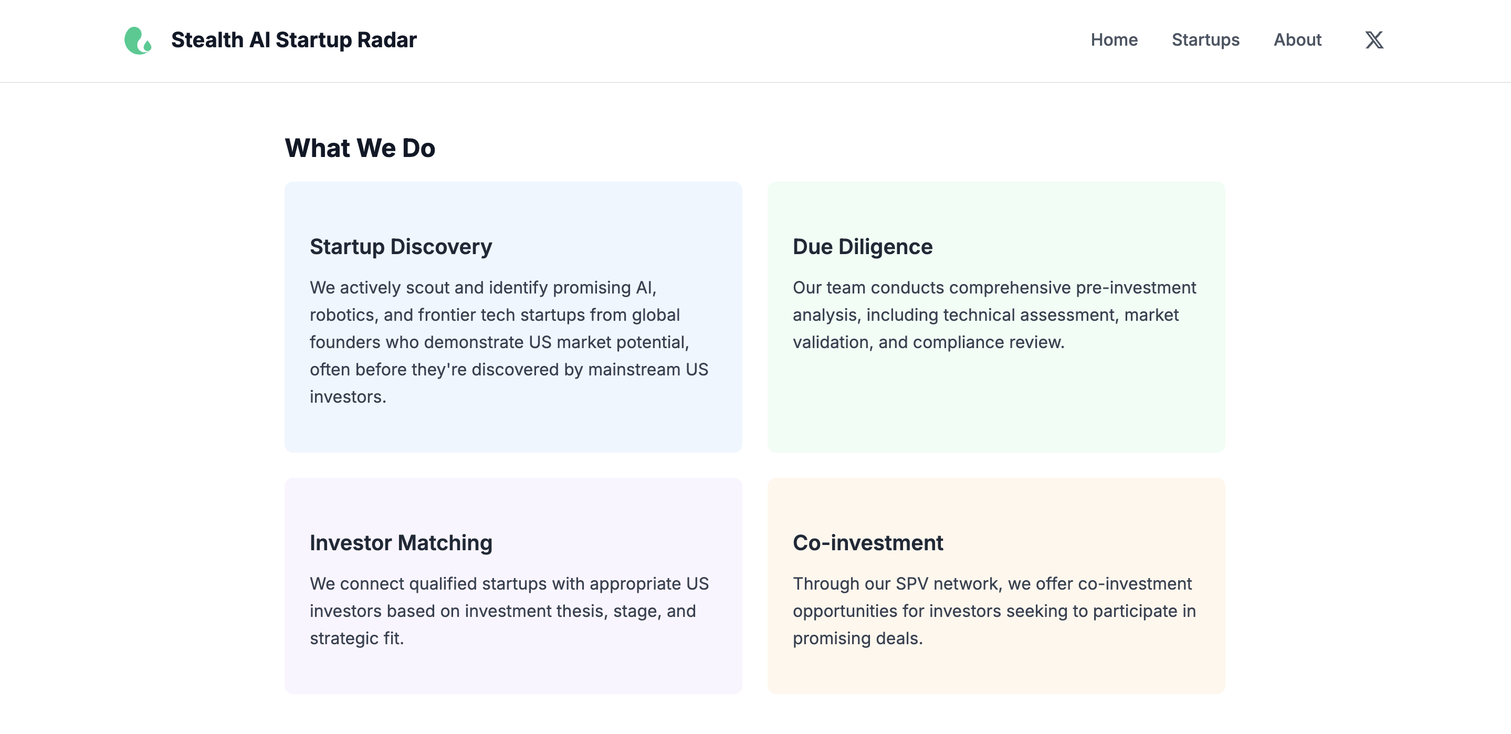Select the Co-investment card

click(x=996, y=585)
